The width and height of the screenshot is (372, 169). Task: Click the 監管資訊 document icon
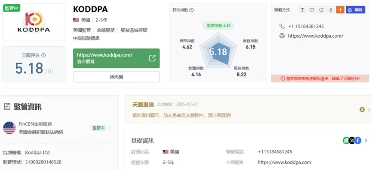(7, 106)
